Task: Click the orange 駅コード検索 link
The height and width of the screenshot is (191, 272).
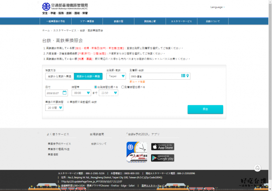Action: tap(137, 81)
